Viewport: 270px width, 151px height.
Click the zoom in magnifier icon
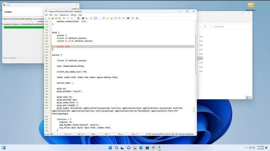(x=116, y=18)
